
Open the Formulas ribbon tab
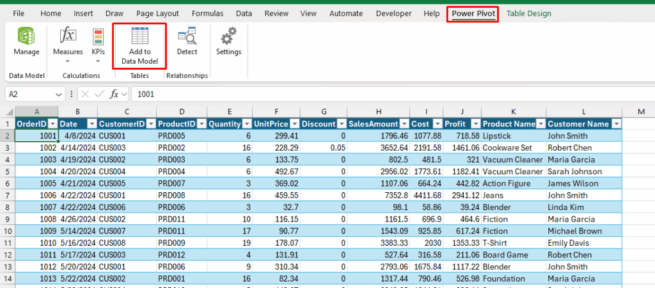207,13
